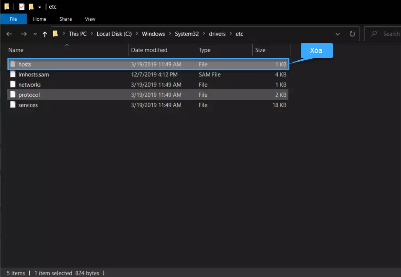This screenshot has height=277, width=401.
Task: Refresh the etc folder view
Action: point(352,34)
